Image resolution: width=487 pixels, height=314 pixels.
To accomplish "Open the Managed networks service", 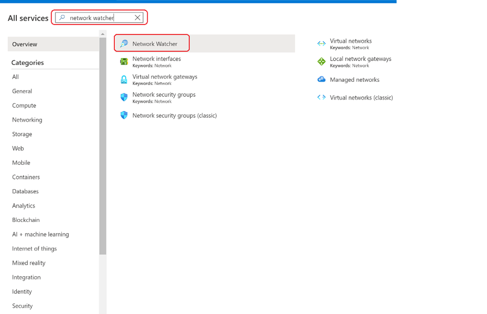I will point(355,79).
